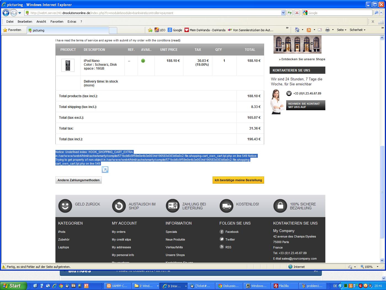This screenshot has width=386, height=290.
Task: Open the terms of service (read) link
Action: pos(176,40)
